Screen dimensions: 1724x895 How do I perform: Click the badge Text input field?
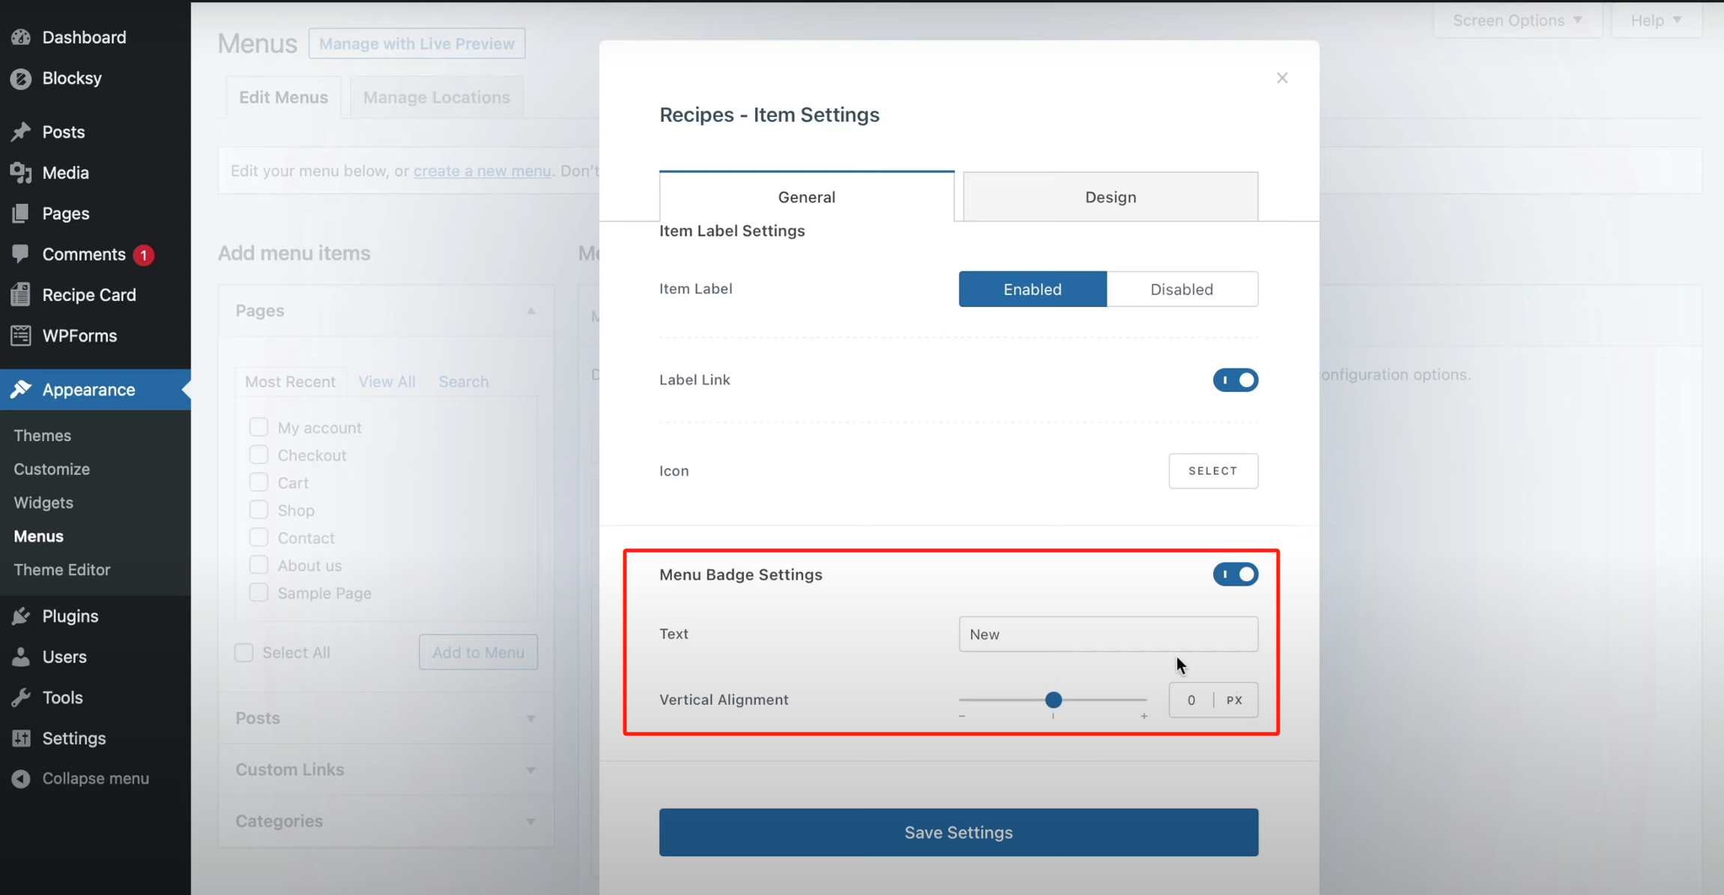1107,634
